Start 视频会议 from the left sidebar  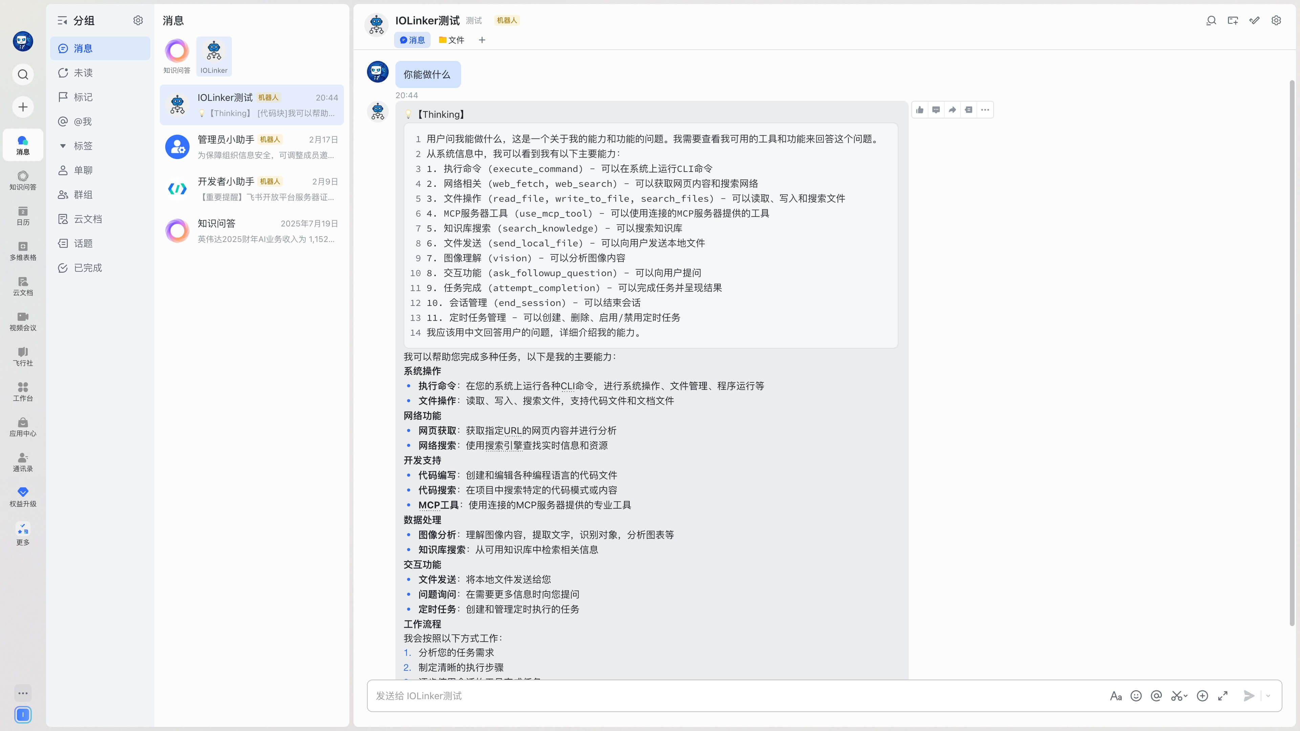click(22, 322)
